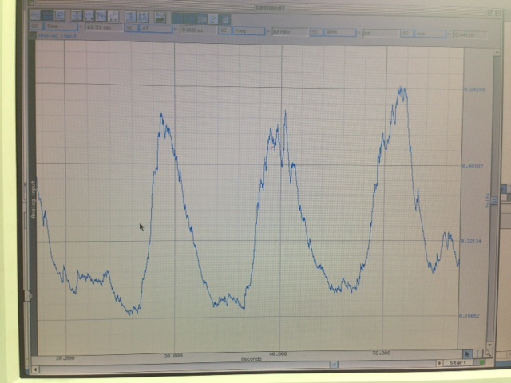Click the printer icon in toolbar
Screen dimensions: 511x383
(x=160, y=17)
